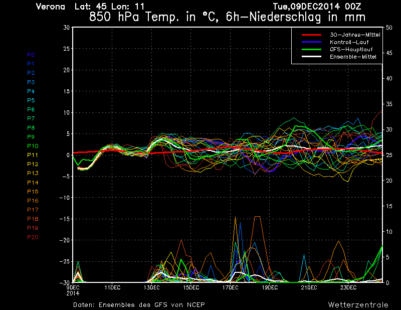Click the P1 ensemble member label
Image resolution: width=401 pixels, height=310 pixels.
coord(31,64)
